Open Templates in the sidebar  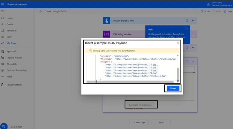(x=12, y=31)
